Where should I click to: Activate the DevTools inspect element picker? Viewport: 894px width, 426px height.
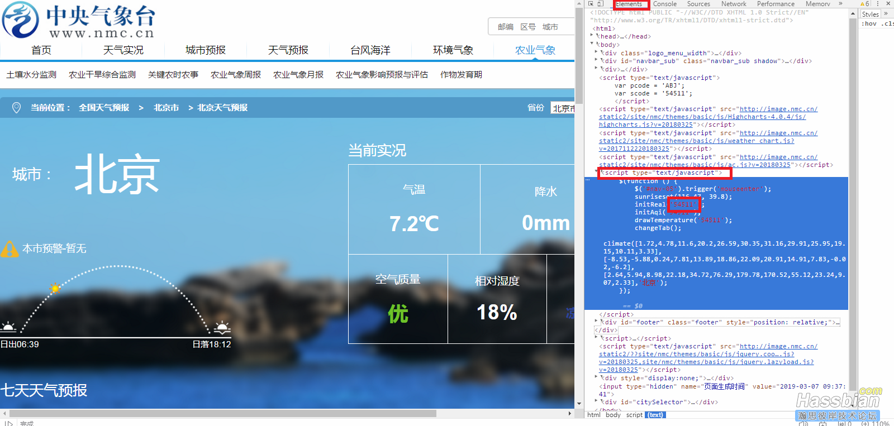point(591,3)
